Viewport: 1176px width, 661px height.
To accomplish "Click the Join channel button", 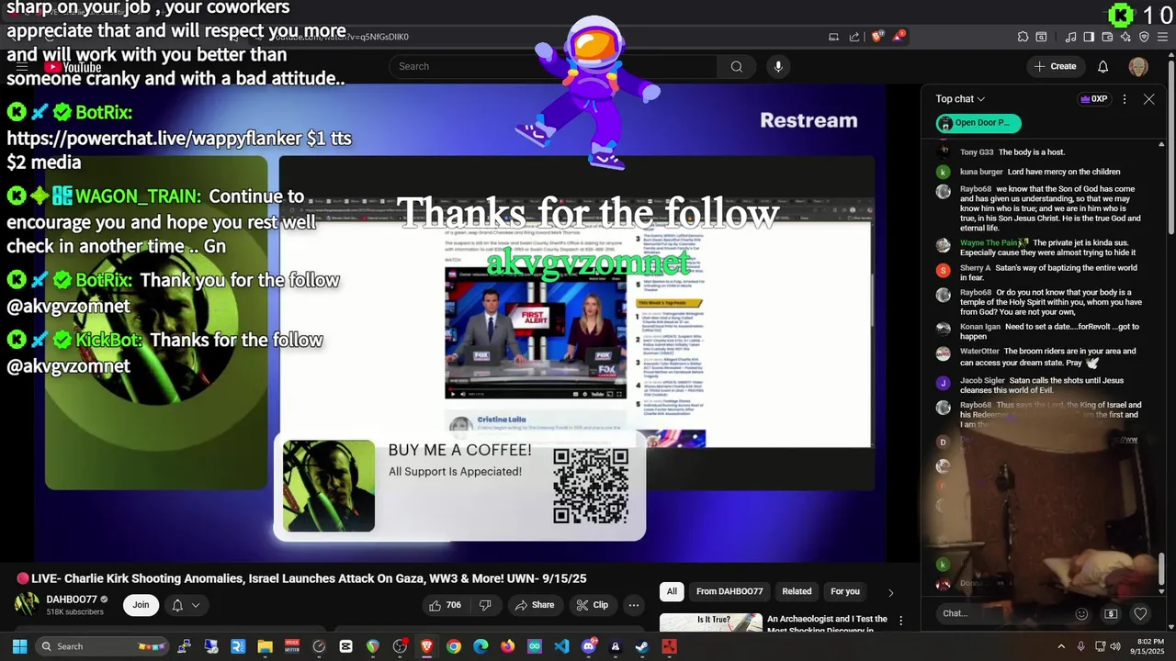I will coord(141,605).
